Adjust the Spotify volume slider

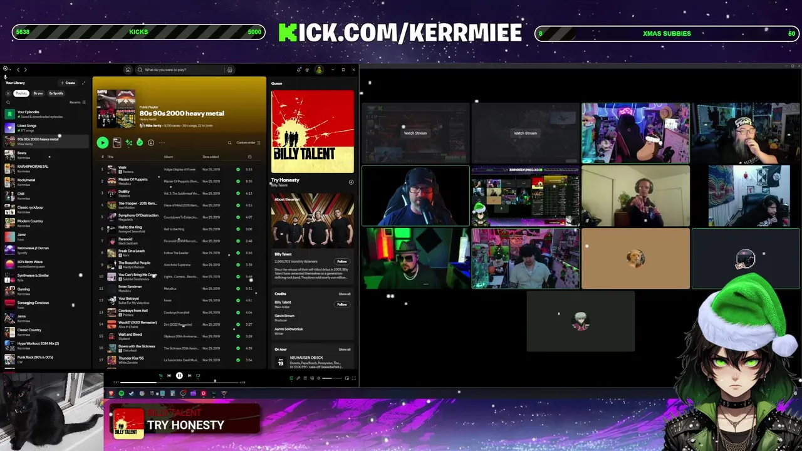(331, 378)
